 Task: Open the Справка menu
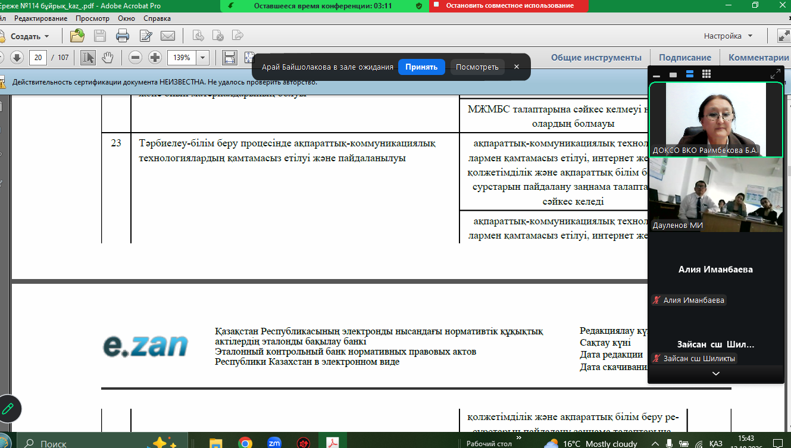(x=157, y=18)
